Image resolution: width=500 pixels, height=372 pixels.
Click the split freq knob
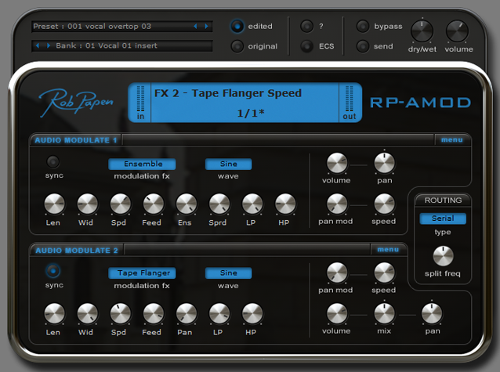443,256
